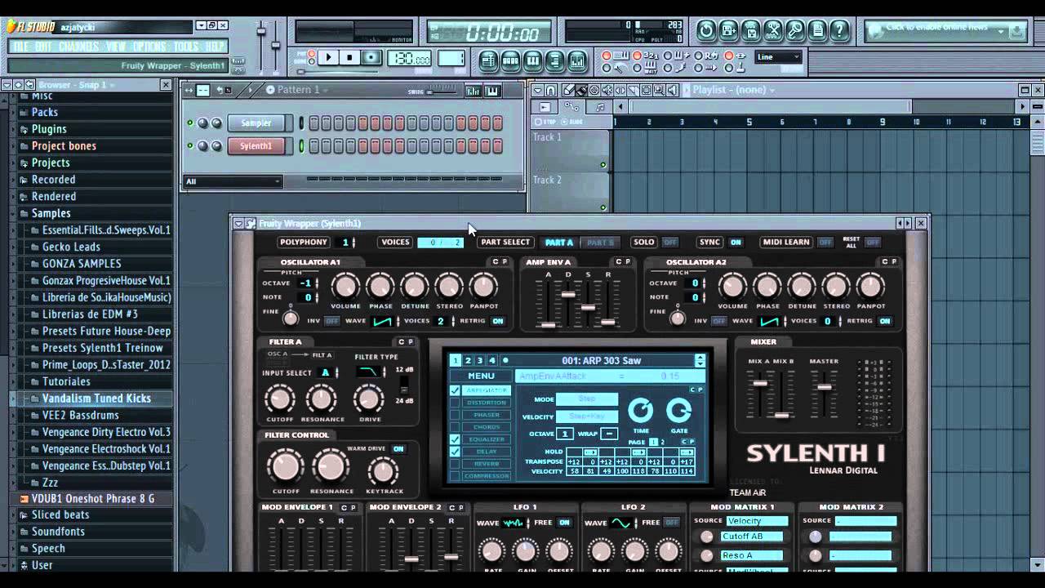
Task: Open the Playlist window from the toolbar
Action: (x=489, y=60)
